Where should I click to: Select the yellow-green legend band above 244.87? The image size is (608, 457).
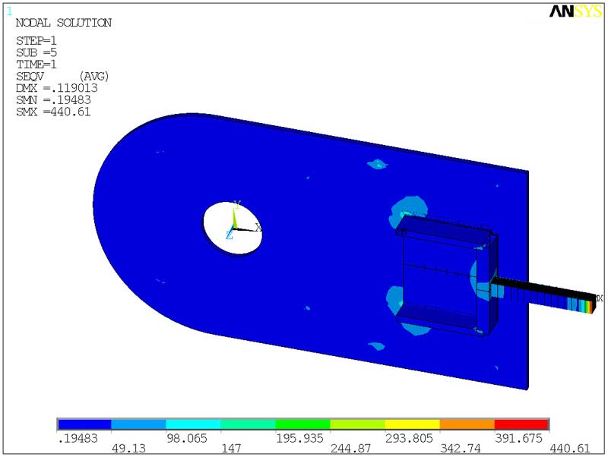[357, 424]
